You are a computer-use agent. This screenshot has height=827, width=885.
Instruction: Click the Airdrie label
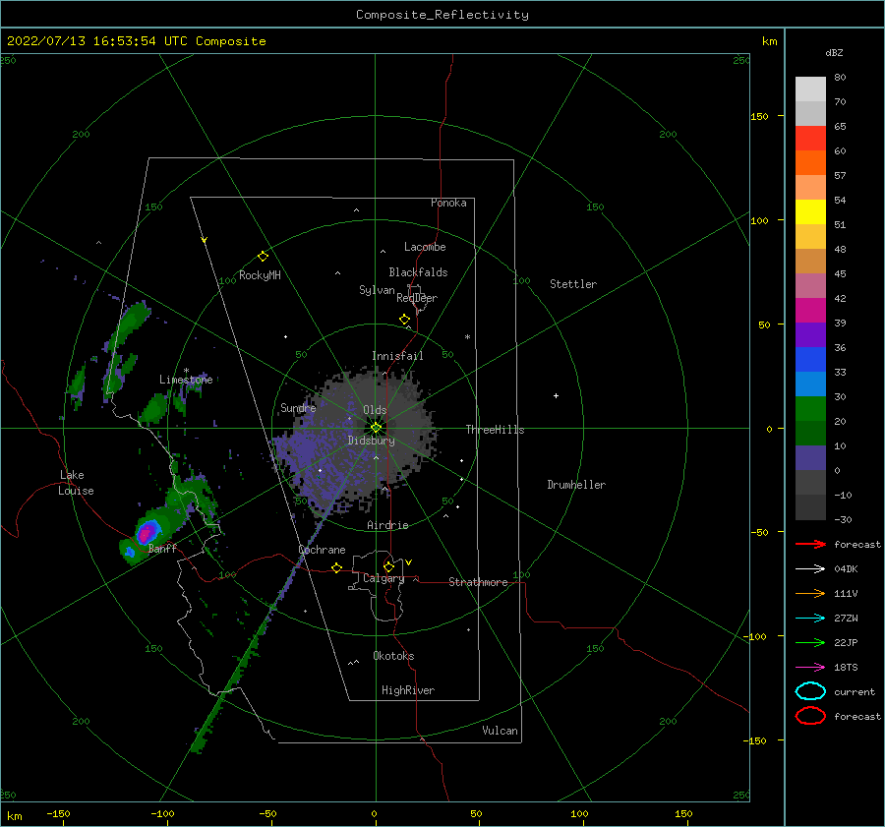(x=387, y=525)
